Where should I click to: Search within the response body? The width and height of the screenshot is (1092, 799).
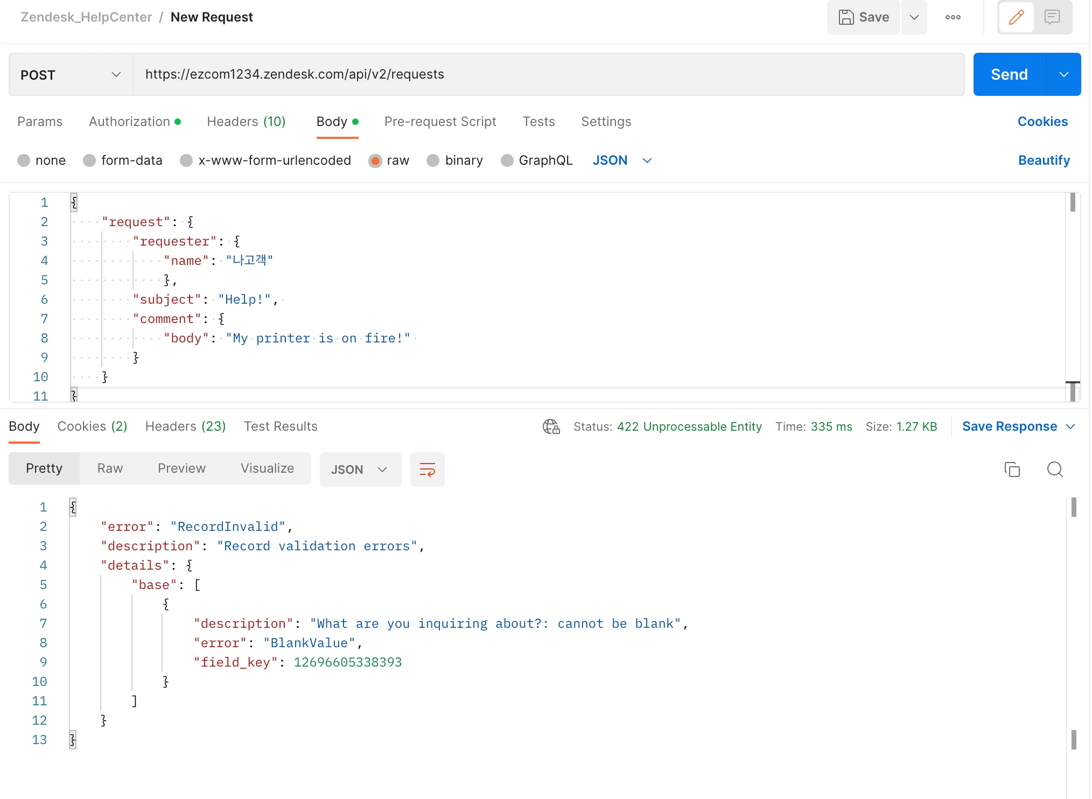pos(1054,469)
